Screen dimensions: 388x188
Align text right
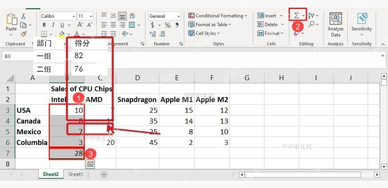(x=122, y=25)
